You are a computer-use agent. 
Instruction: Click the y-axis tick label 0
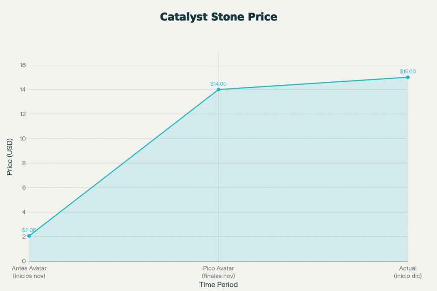click(23, 261)
